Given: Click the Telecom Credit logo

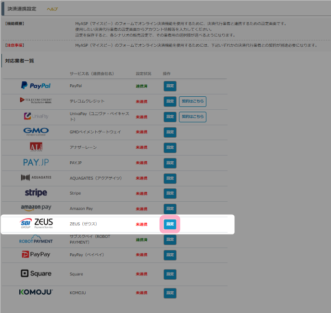Looking at the screenshot, I should (36, 101).
